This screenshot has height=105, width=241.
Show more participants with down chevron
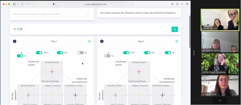coord(220,101)
